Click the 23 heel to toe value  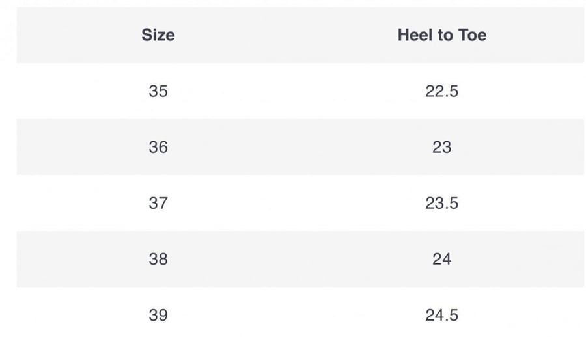[441, 147]
